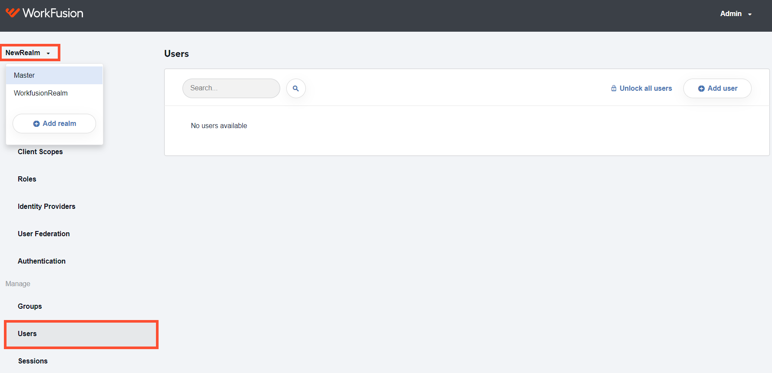Select the Master realm
Image resolution: width=772 pixels, height=373 pixels.
point(54,75)
